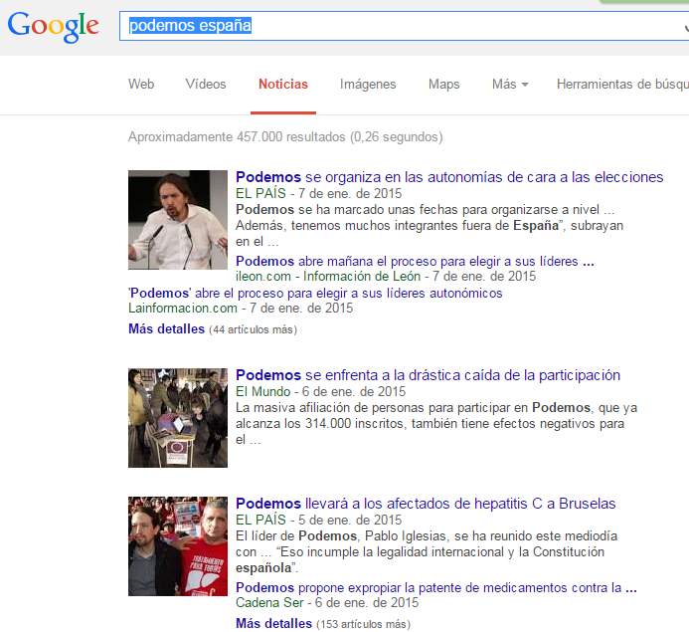689x632 pixels.
Task: Open 'Podemos llevará a los afectados de hepatitis C' headline
Action: tap(426, 504)
